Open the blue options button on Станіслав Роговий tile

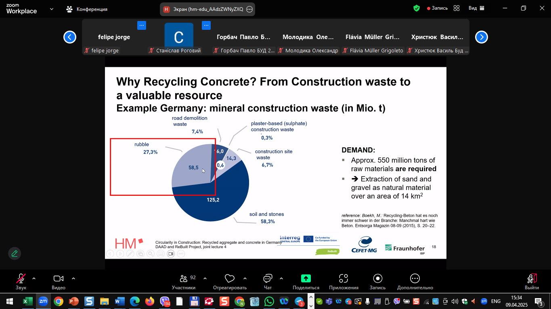[x=206, y=25]
